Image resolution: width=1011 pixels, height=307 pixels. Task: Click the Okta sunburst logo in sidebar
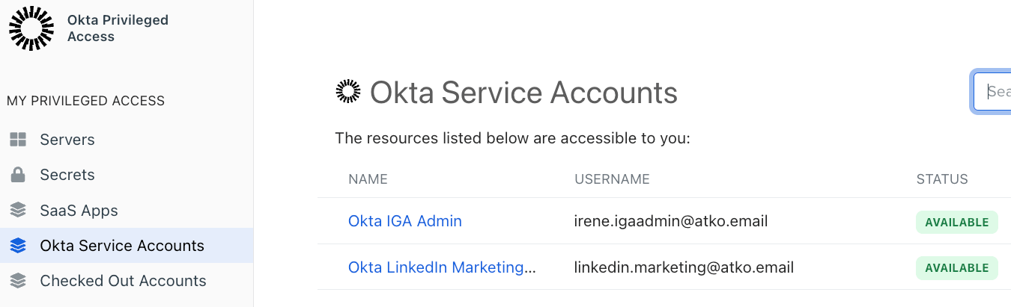[x=31, y=28]
